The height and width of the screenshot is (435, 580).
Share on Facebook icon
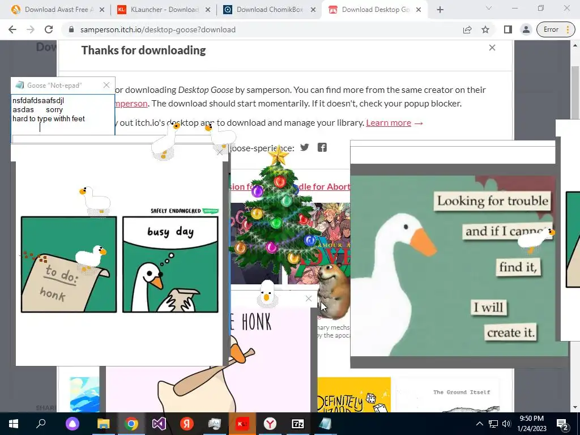(x=322, y=148)
